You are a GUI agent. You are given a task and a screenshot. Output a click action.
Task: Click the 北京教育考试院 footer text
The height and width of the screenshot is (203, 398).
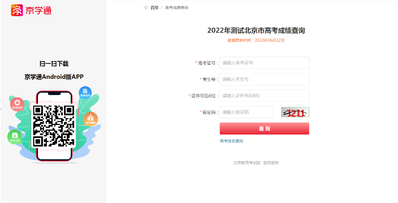point(247,163)
